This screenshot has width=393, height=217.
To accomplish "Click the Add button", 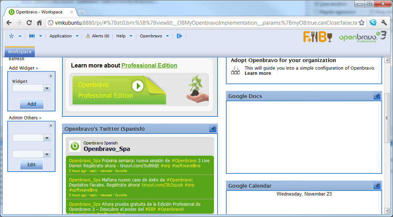I will pyautogui.click(x=32, y=104).
